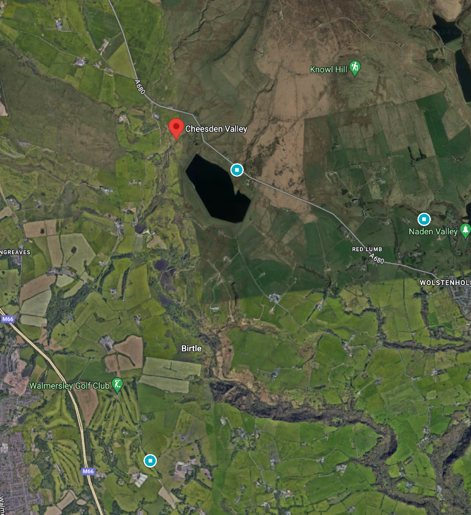Select the Knowl Hill hiking icon
This screenshot has height=515, width=471.
point(355,68)
